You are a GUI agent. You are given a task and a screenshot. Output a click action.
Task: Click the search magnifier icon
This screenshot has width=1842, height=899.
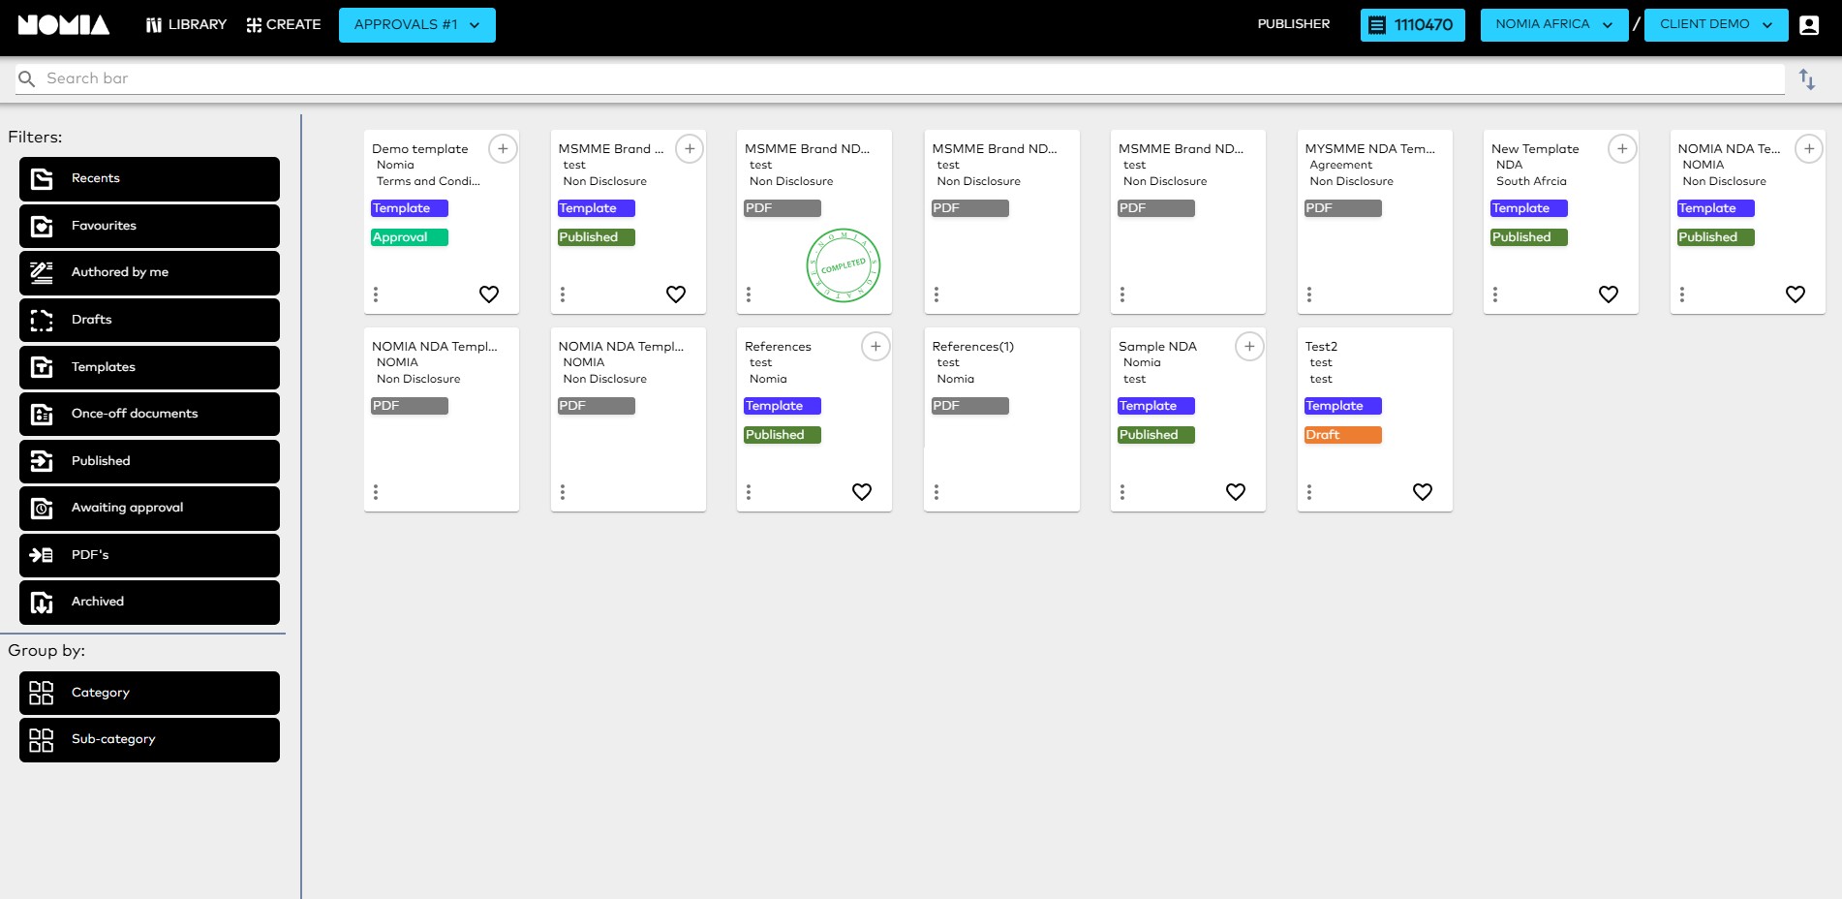tap(27, 78)
